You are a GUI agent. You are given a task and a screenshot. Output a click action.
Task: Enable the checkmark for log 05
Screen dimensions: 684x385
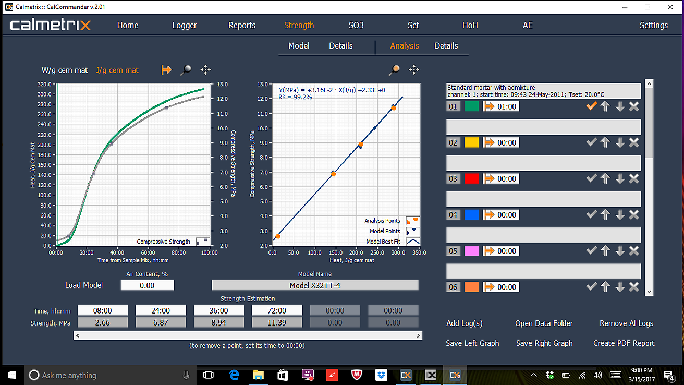click(591, 251)
